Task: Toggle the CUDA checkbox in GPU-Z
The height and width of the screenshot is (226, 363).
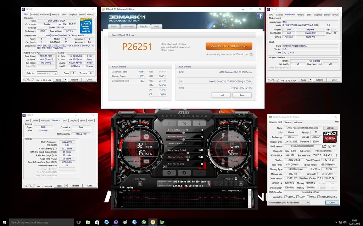Action: (297, 197)
